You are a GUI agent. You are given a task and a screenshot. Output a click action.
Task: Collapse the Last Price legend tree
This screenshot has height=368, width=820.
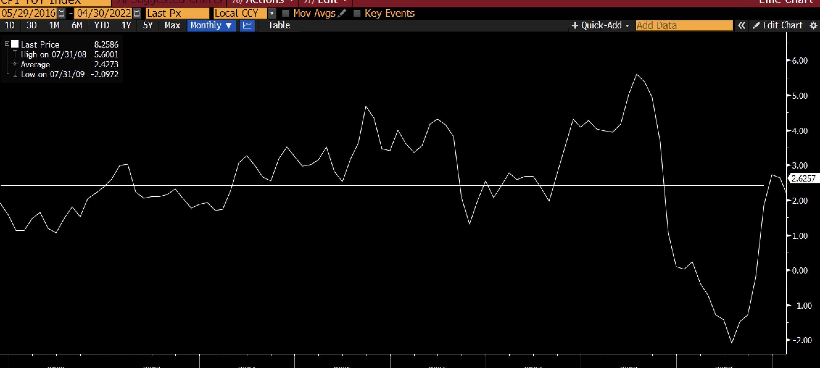(x=7, y=44)
